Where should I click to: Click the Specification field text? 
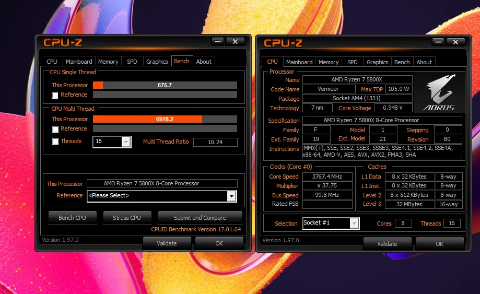pos(382,120)
